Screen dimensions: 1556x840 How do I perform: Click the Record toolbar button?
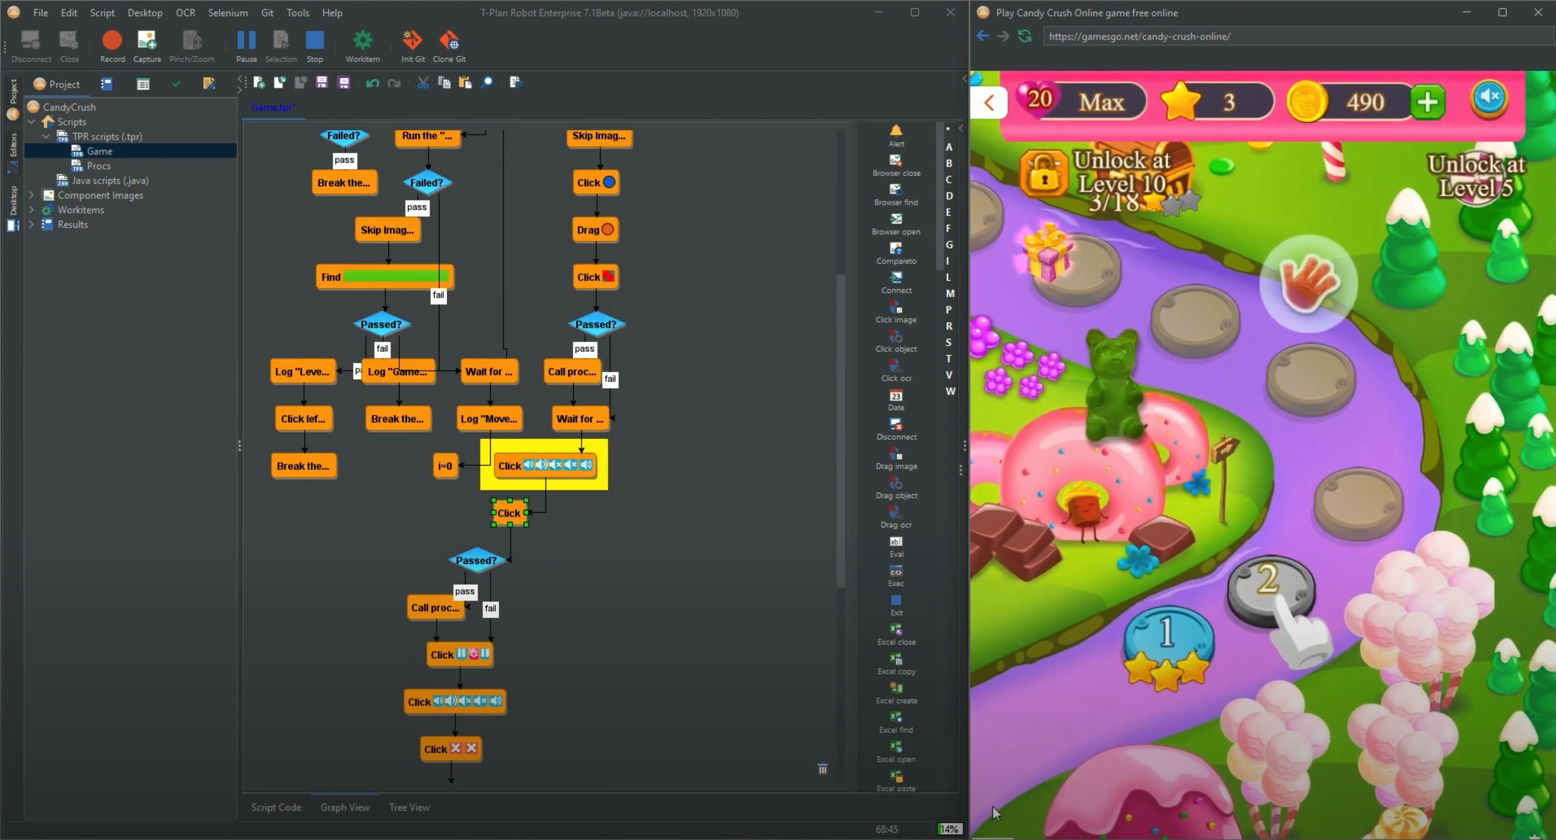[112, 46]
